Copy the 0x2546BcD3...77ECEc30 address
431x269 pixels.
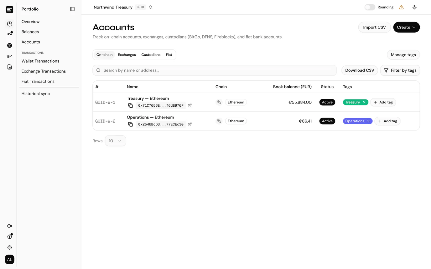pyautogui.click(x=131, y=124)
